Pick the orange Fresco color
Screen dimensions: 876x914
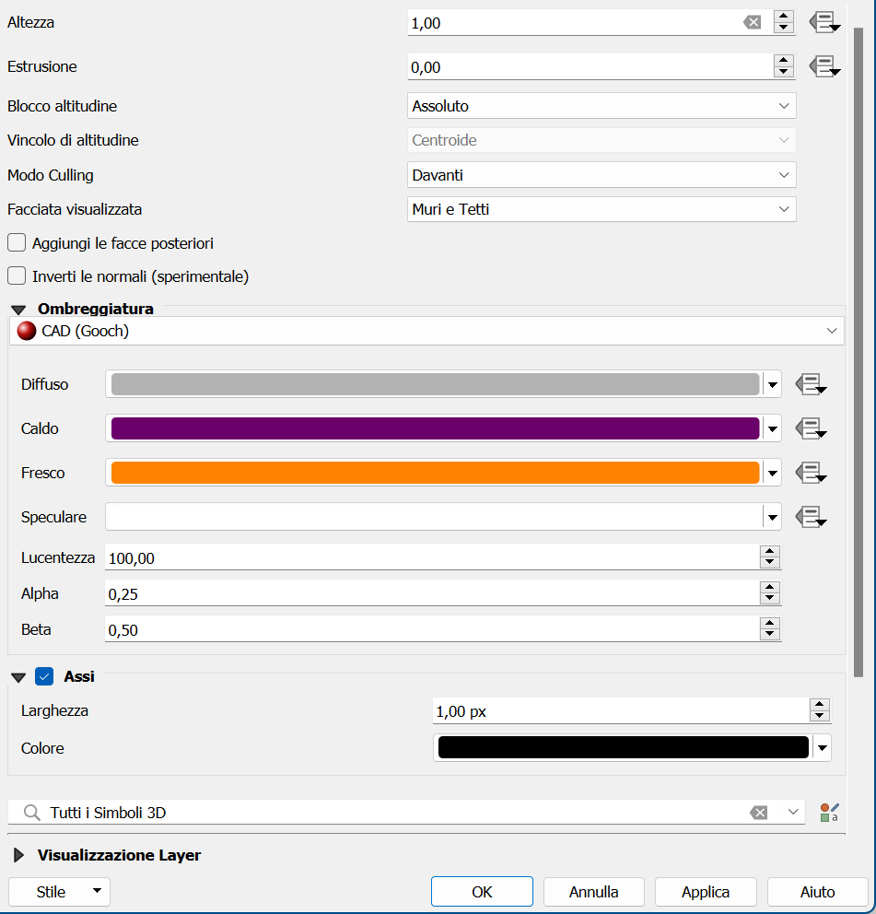435,473
